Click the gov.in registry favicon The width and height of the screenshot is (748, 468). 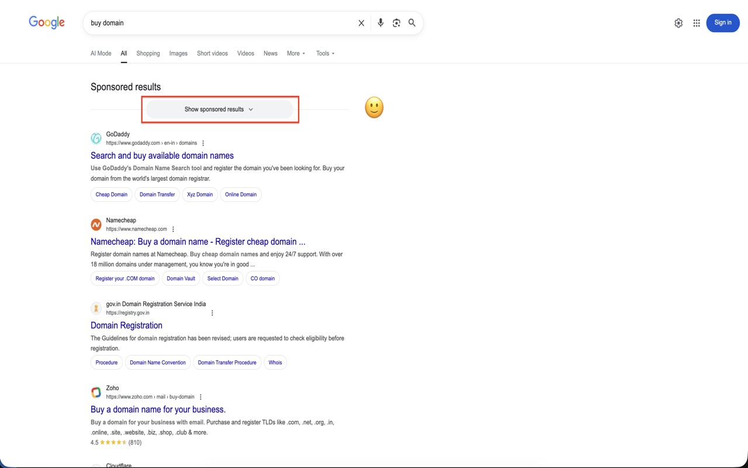pyautogui.click(x=96, y=308)
